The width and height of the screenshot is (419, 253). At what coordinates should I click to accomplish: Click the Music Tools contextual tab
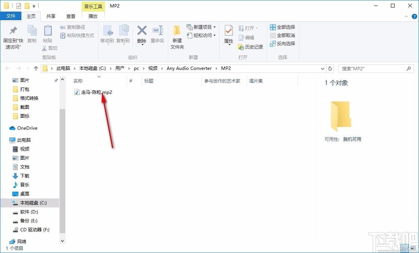(x=93, y=6)
